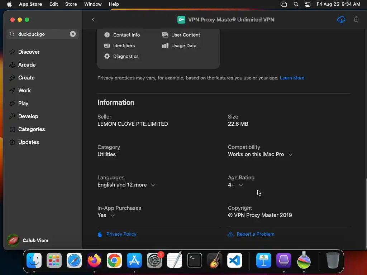
Task: Click the 22.6 MB size value
Action: point(238,124)
